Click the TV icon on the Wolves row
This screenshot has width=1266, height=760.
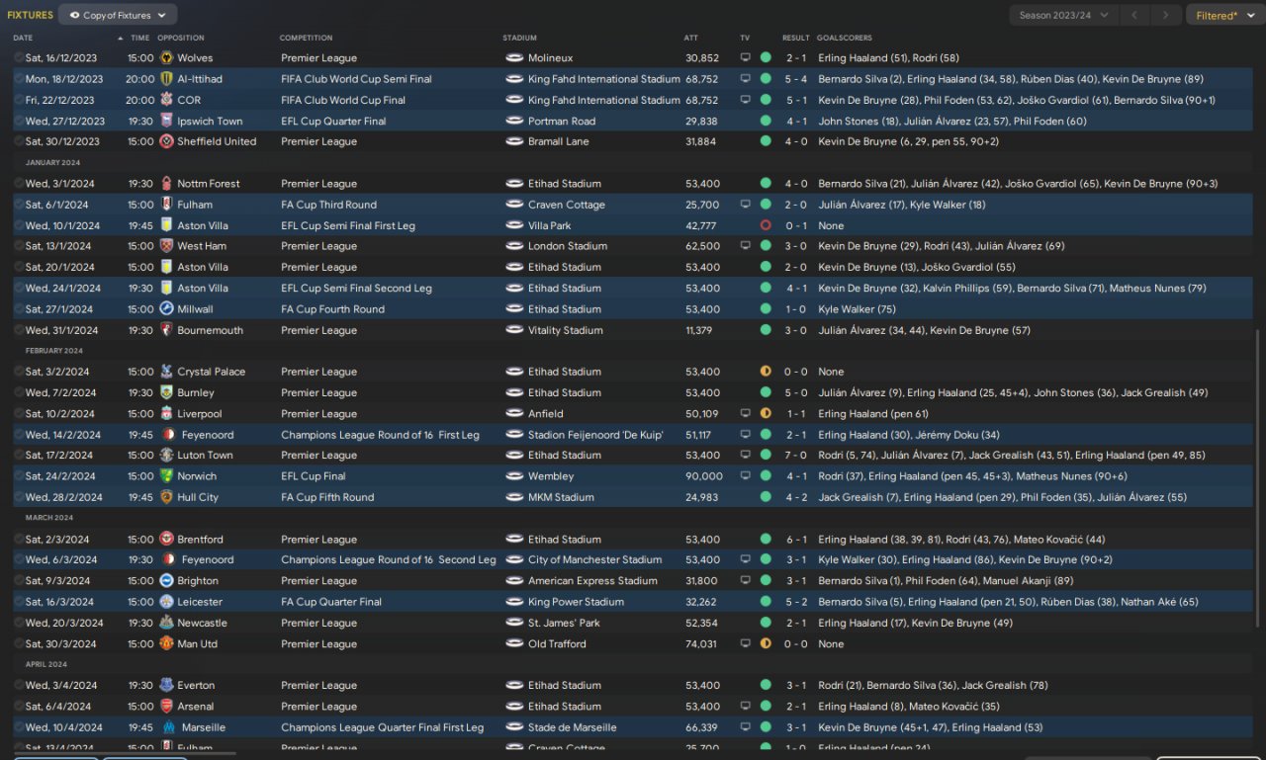pos(745,58)
